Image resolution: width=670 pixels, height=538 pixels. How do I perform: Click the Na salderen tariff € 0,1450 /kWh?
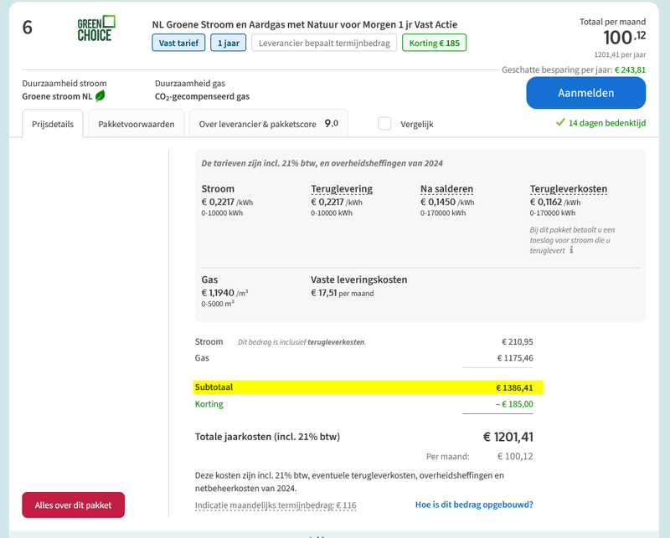pyautogui.click(x=447, y=202)
